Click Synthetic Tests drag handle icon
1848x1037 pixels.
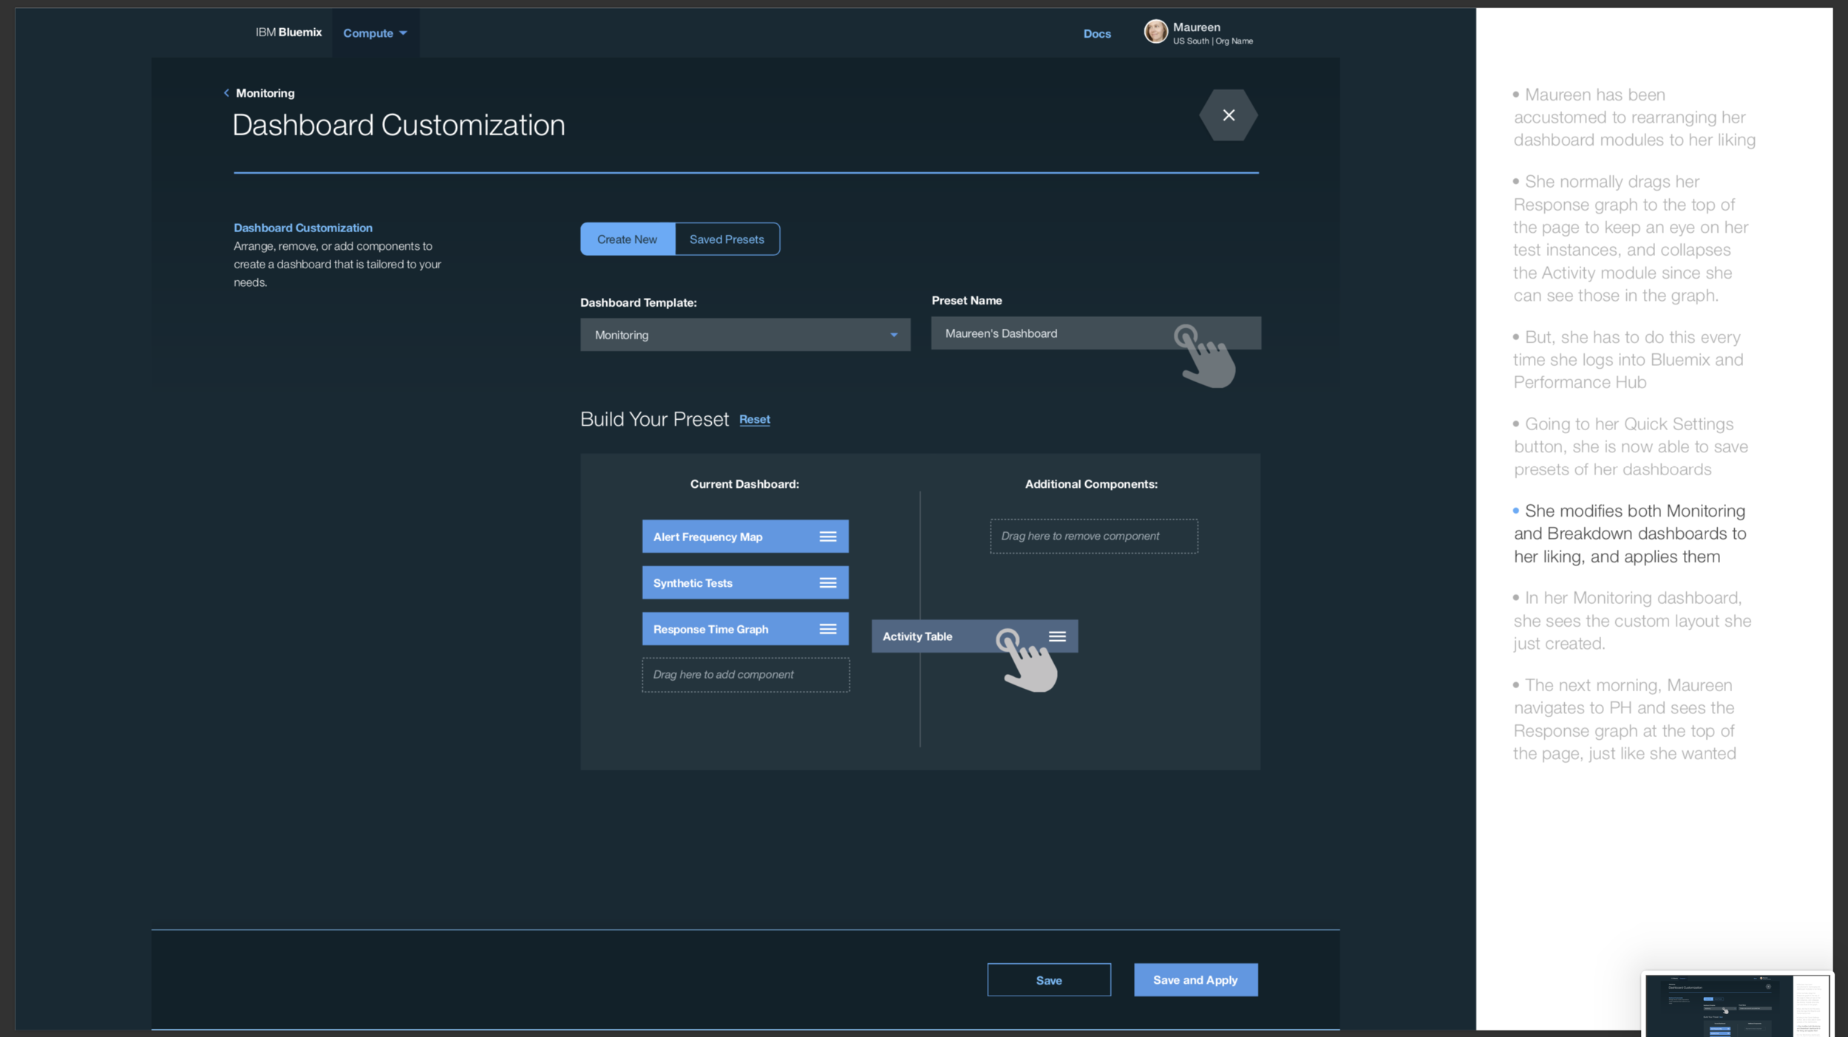tap(827, 583)
